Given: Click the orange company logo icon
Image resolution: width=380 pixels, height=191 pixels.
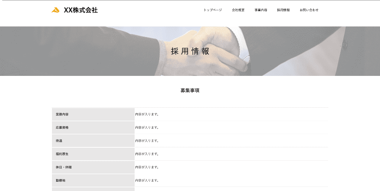Looking at the screenshot, I should pyautogui.click(x=56, y=10).
